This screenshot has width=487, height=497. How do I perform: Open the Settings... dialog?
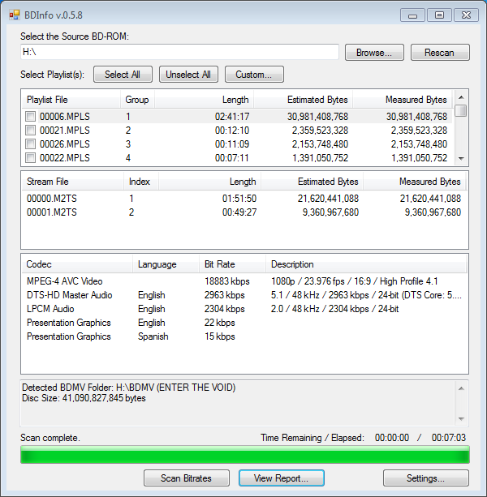(426, 478)
